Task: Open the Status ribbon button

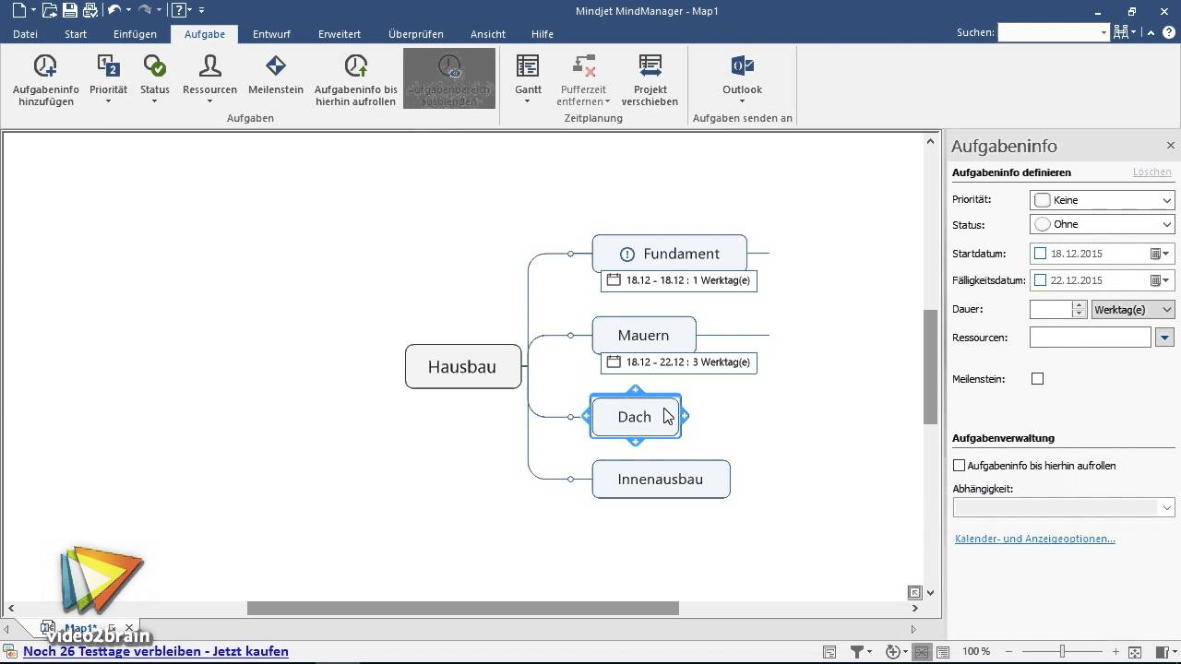Action: coord(154,79)
